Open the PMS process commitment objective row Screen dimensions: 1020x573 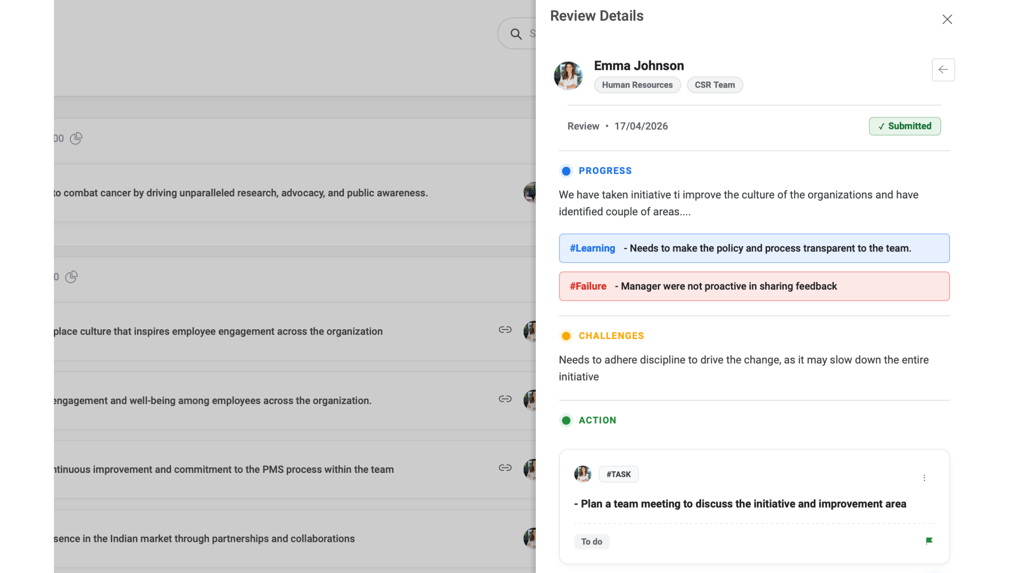[x=294, y=469]
